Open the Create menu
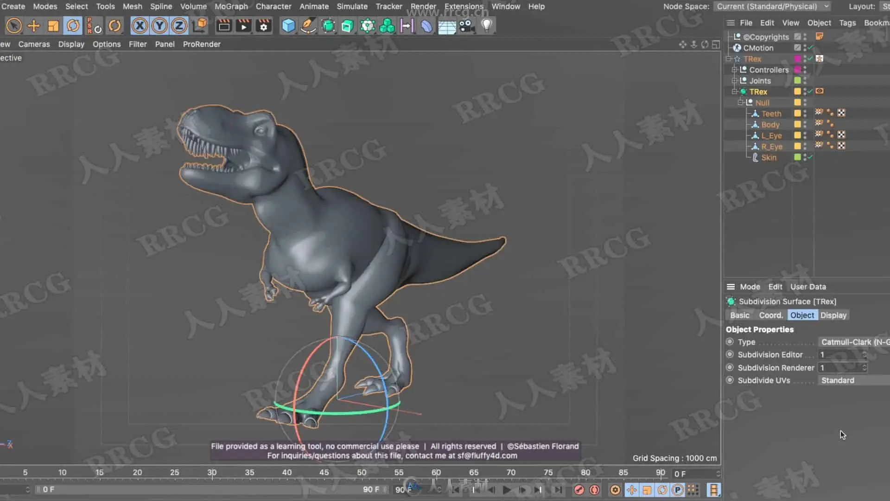The height and width of the screenshot is (501, 890). (x=13, y=6)
